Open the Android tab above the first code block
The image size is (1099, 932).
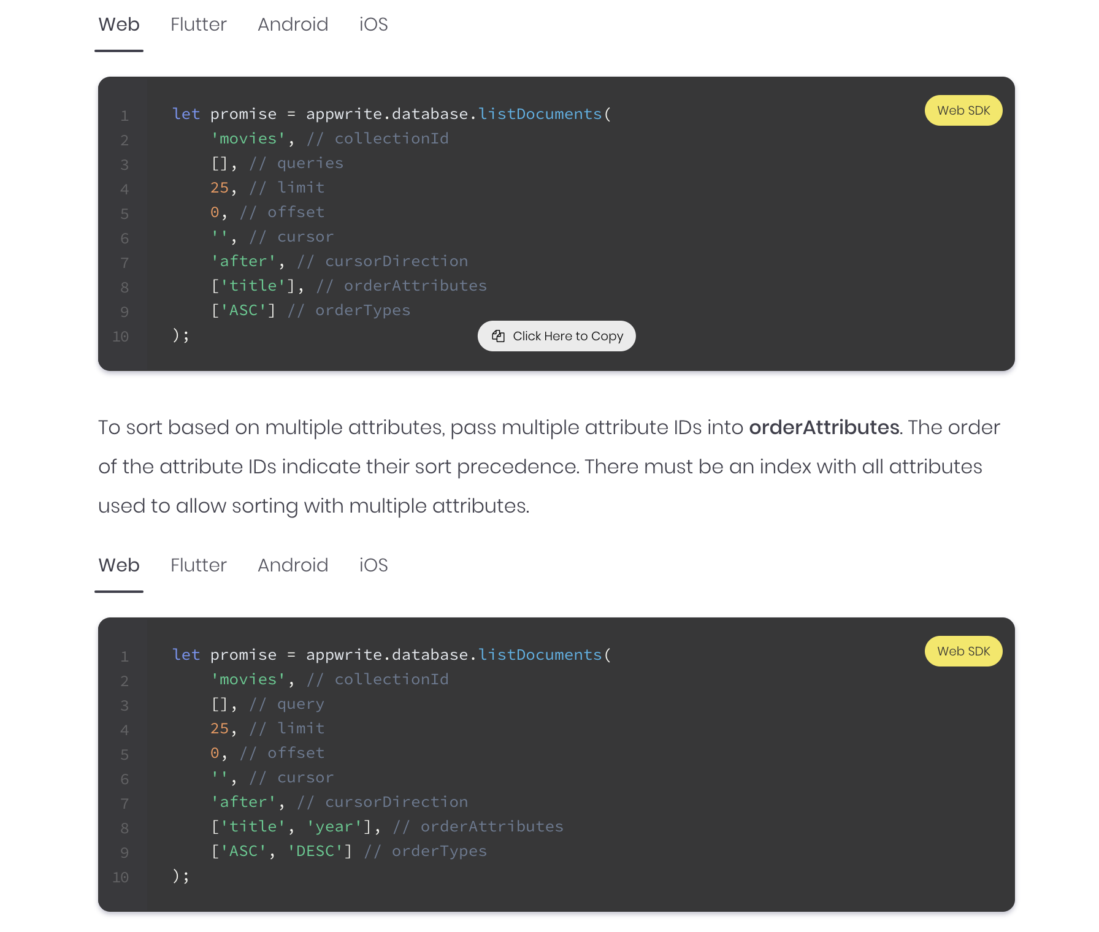293,25
